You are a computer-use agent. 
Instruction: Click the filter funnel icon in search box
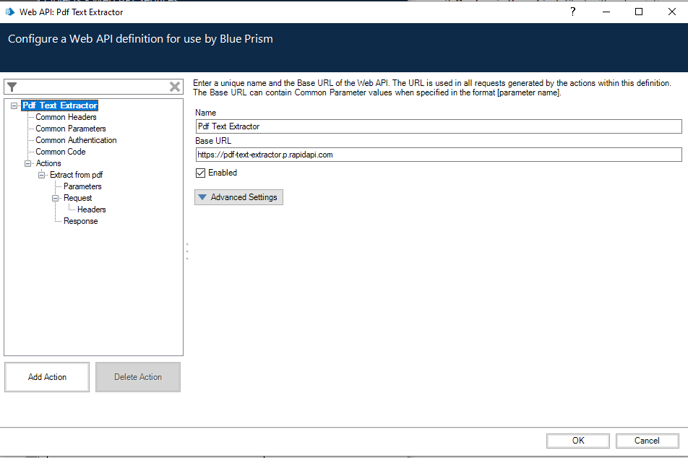[x=12, y=87]
